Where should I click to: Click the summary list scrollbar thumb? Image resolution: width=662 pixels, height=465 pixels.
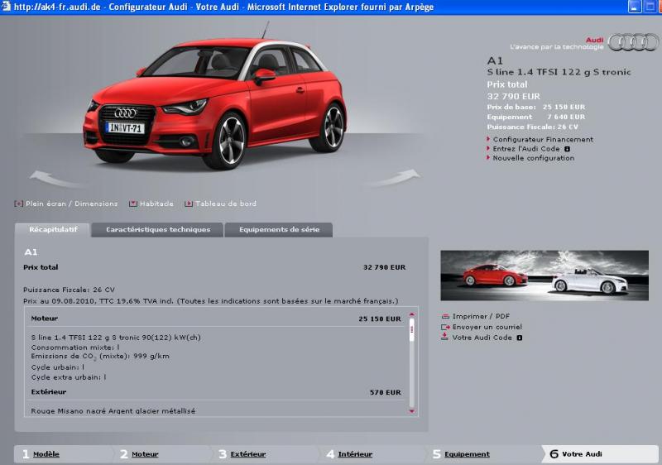tap(412, 330)
